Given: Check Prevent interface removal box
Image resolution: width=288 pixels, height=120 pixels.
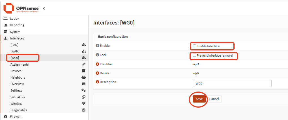Looking at the screenshot, I should (x=194, y=55).
